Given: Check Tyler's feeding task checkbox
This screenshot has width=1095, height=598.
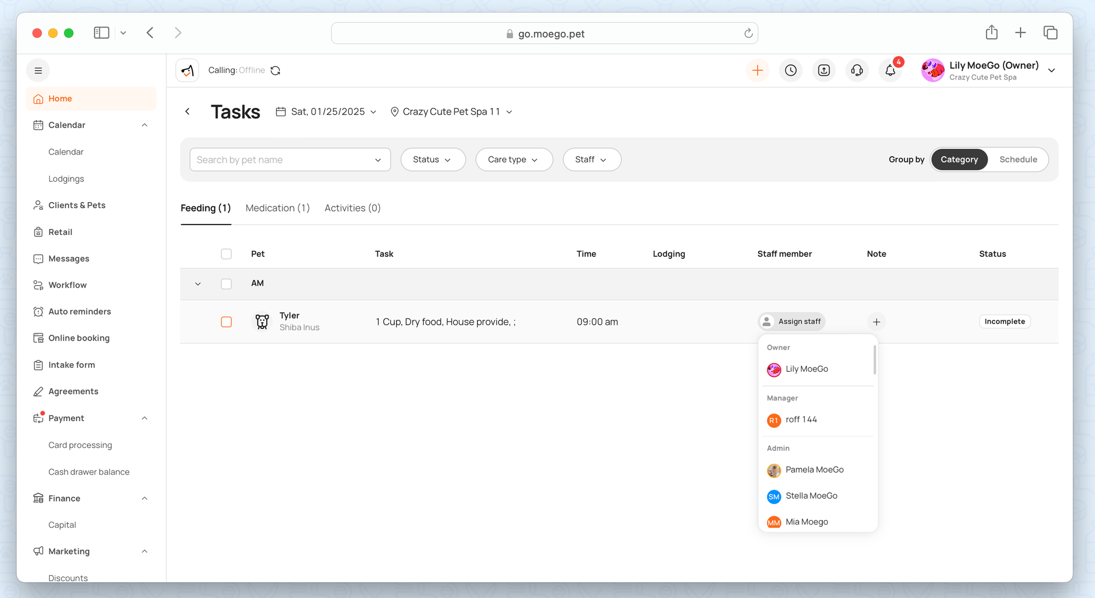Looking at the screenshot, I should 226,322.
